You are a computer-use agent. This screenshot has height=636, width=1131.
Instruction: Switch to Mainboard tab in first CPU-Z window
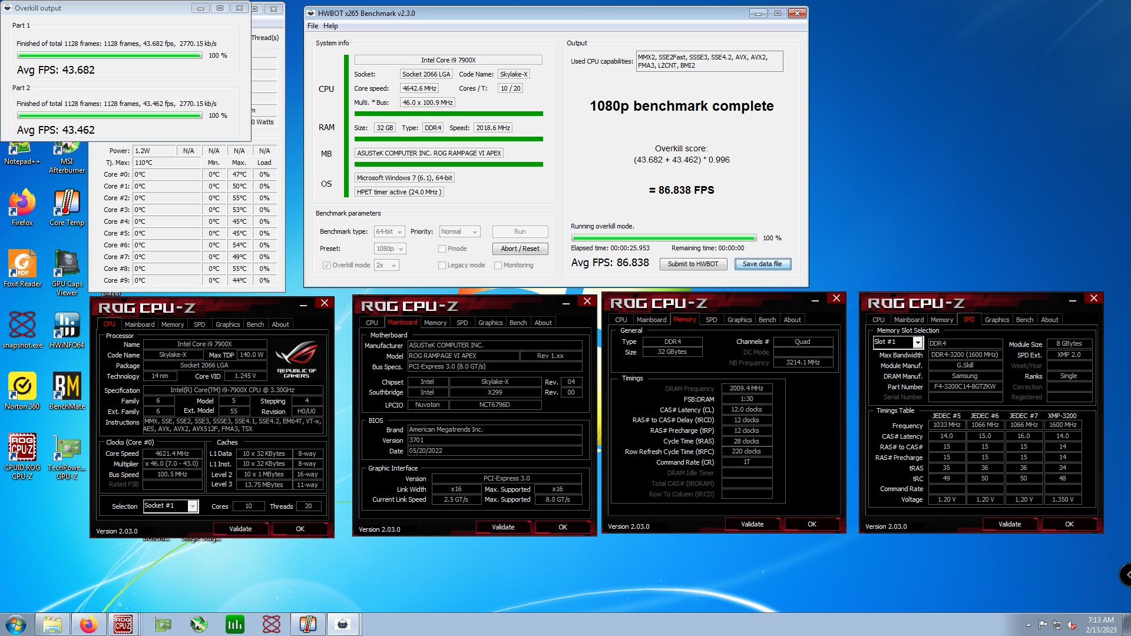[140, 324]
